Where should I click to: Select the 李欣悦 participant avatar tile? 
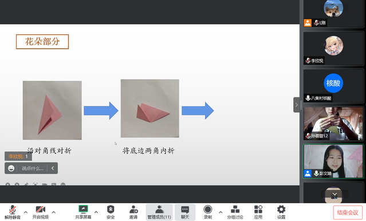pyautogui.click(x=333, y=48)
